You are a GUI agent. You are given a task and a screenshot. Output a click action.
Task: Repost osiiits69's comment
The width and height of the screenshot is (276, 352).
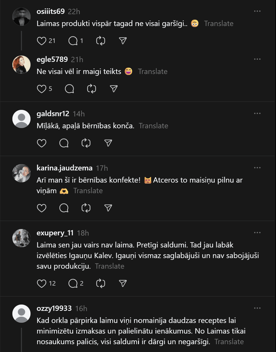(100, 41)
